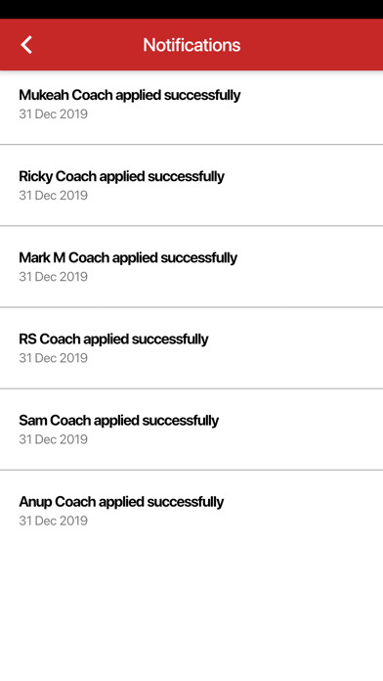383x681 pixels.
Task: Select Mark M Coach notification
Action: coord(191,266)
